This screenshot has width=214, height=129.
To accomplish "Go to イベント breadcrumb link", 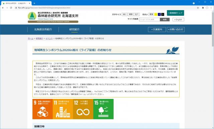I will (x=49, y=38).
